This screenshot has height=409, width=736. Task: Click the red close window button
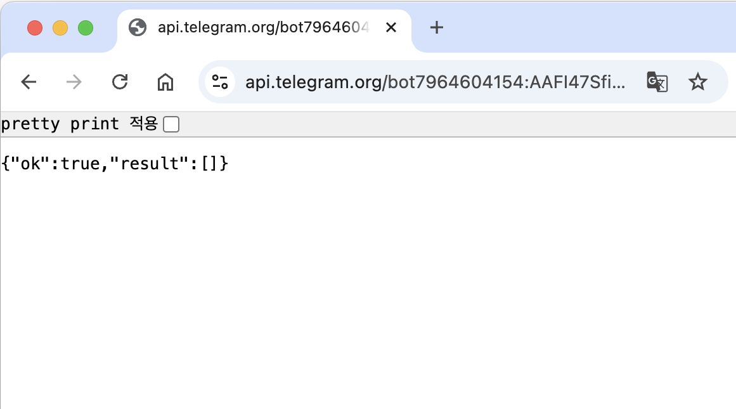[35, 28]
